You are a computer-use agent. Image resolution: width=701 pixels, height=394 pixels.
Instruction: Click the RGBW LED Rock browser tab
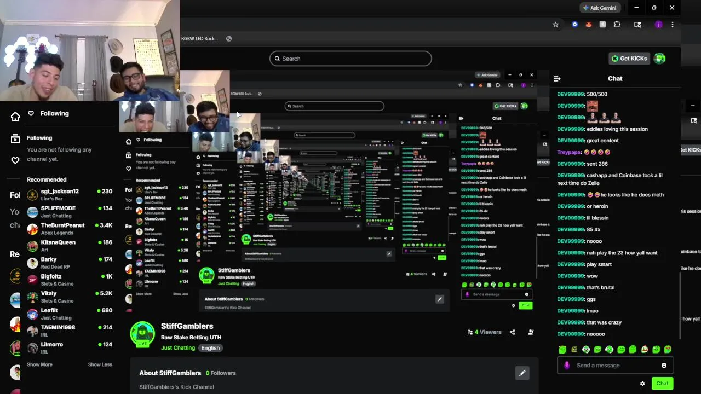199,39
